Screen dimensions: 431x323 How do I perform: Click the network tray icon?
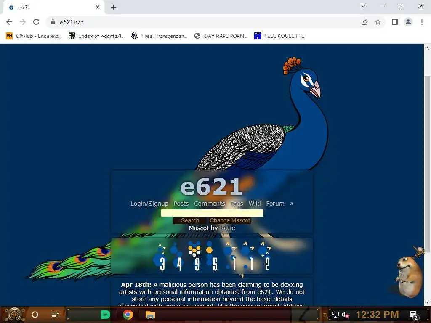tap(335, 315)
